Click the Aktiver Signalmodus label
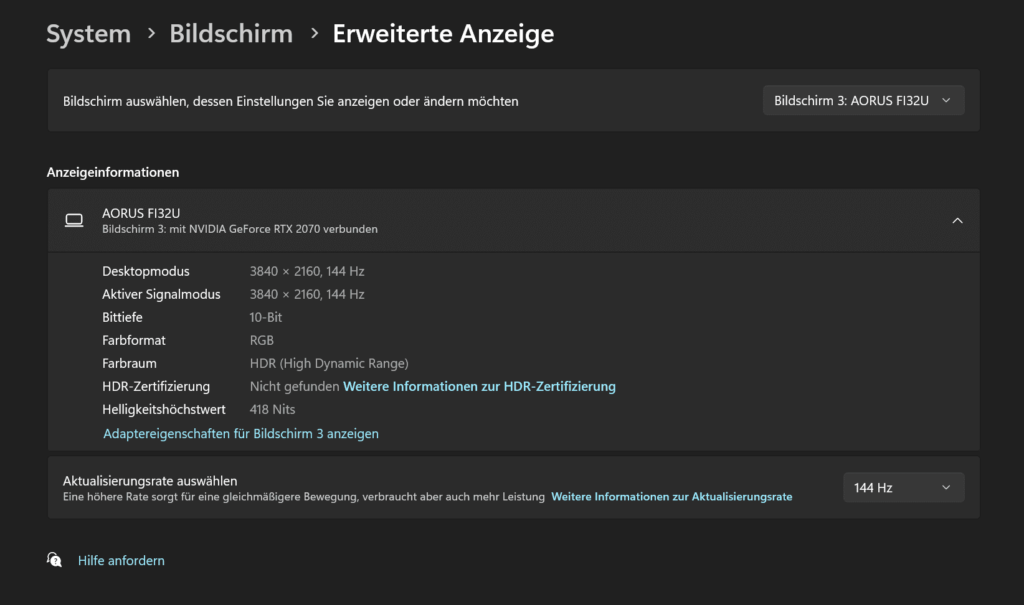 coord(161,294)
